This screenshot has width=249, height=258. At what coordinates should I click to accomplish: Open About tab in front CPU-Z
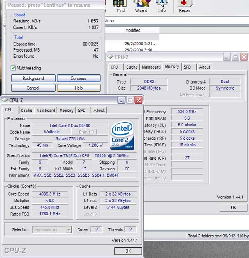tap(99, 111)
